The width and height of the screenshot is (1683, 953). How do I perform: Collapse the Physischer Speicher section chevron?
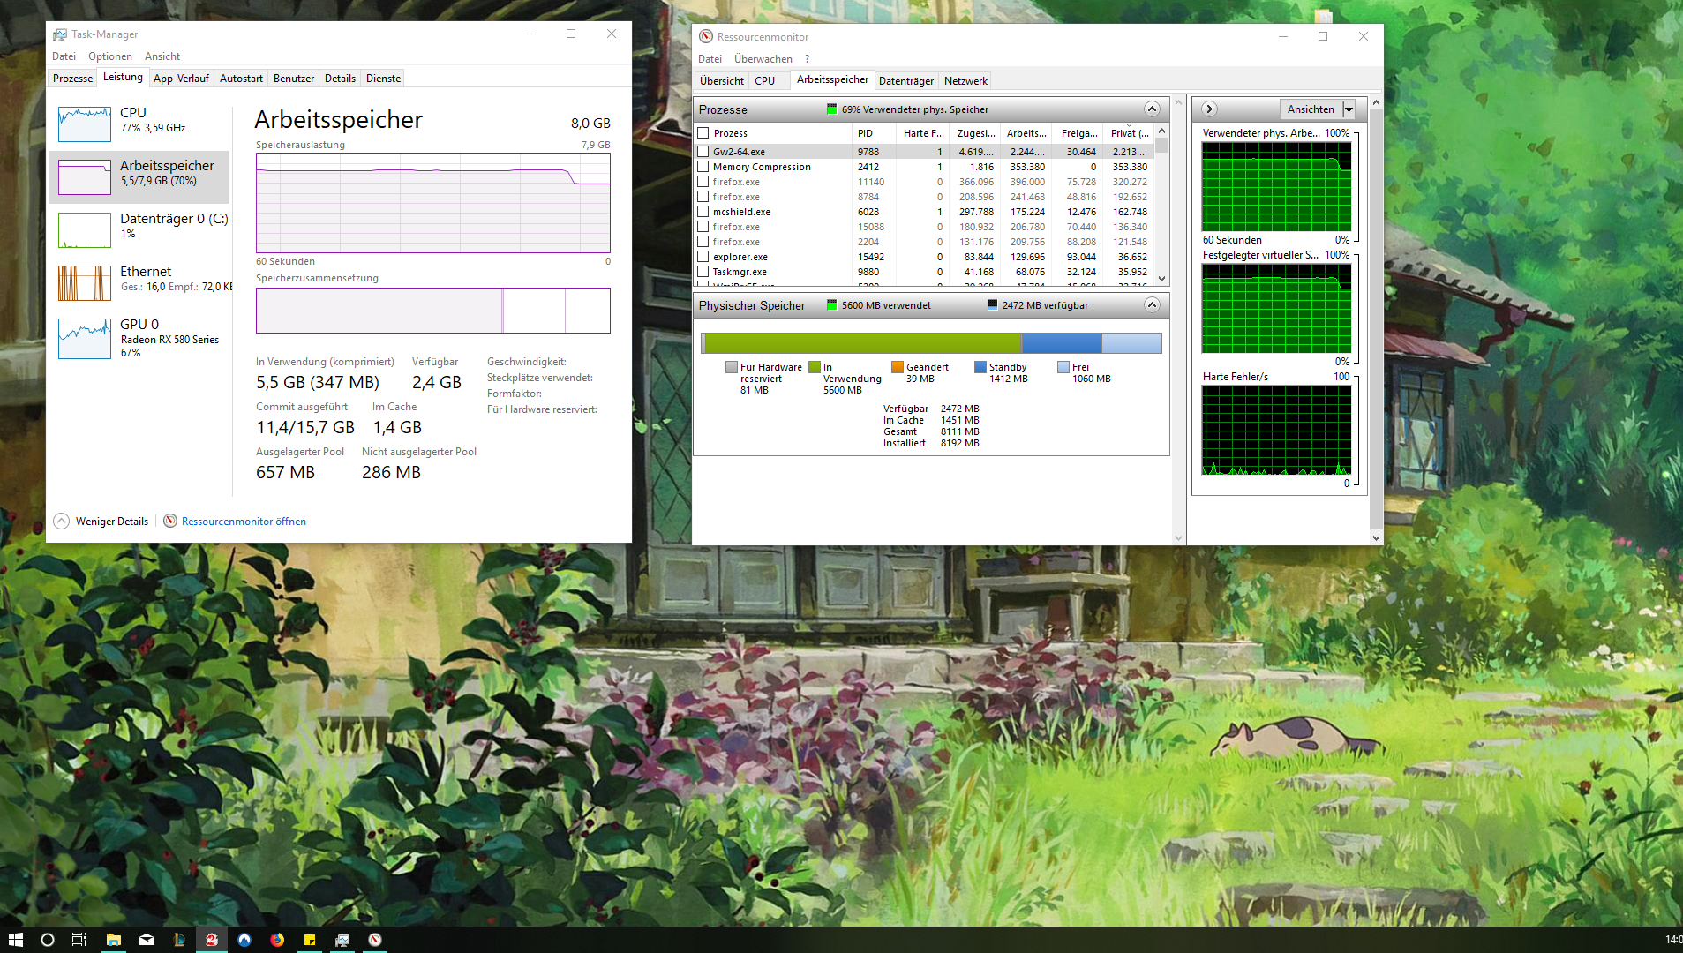pos(1152,304)
